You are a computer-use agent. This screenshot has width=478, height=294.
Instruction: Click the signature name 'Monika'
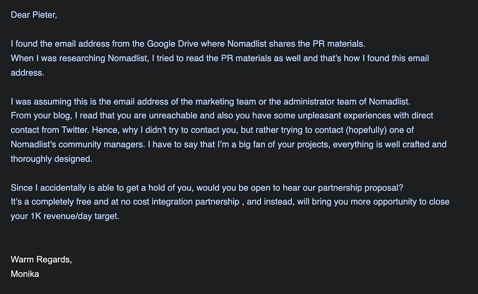pyautogui.click(x=25, y=274)
